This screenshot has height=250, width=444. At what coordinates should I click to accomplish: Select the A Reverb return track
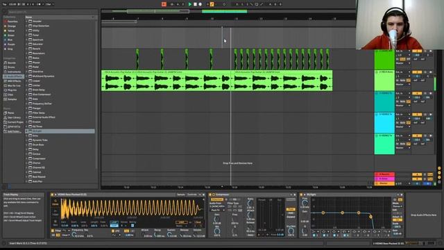(x=384, y=174)
